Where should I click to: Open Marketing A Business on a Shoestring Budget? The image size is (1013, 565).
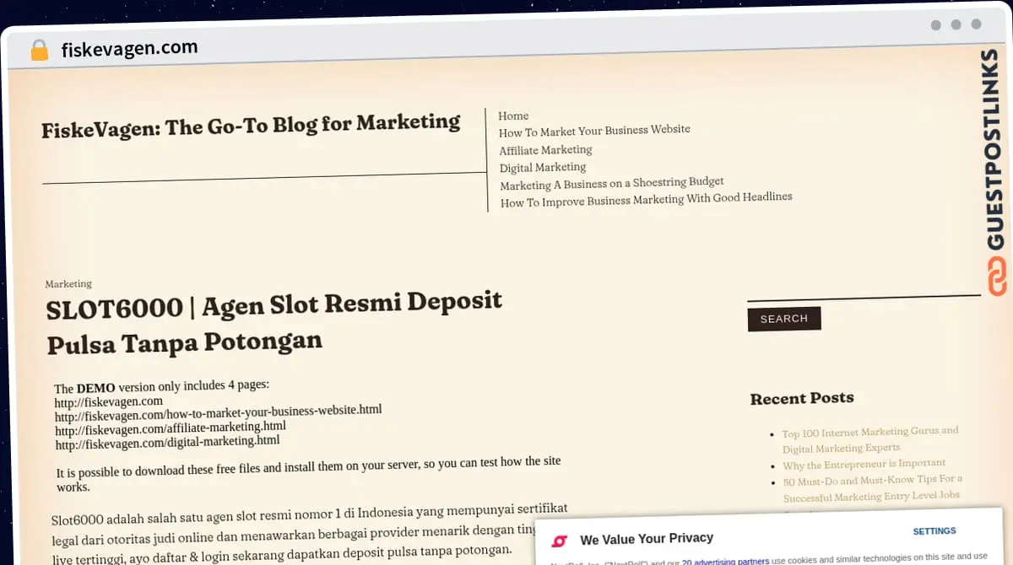click(612, 183)
